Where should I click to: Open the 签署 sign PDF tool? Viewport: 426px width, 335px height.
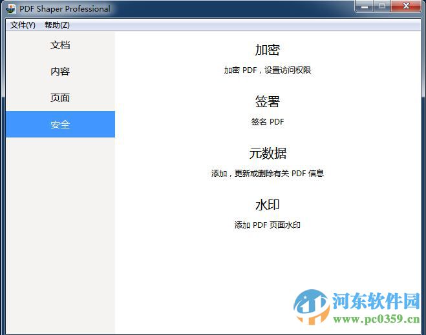[268, 101]
